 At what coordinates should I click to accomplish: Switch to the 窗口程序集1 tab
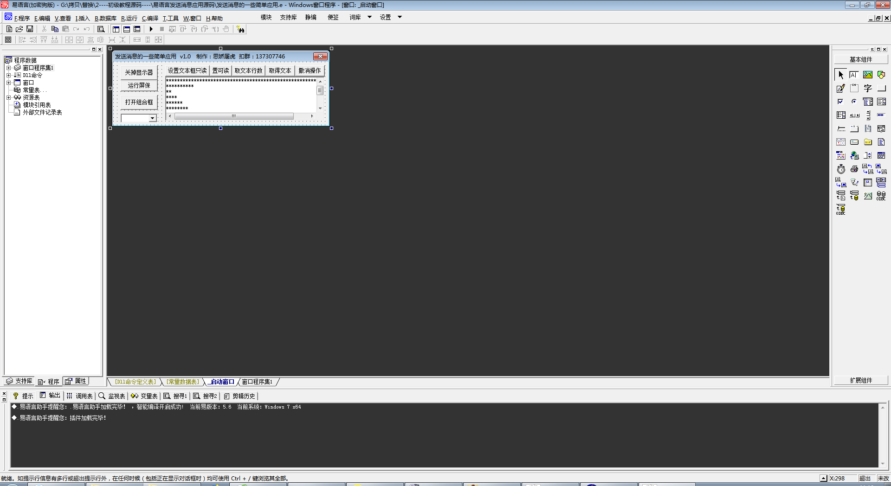pos(257,382)
